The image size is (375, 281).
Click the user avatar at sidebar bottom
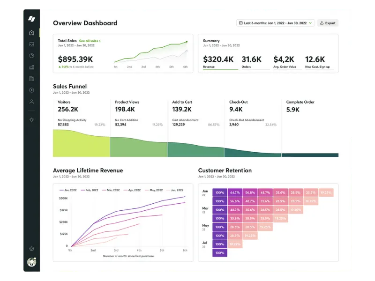[x=31, y=262]
